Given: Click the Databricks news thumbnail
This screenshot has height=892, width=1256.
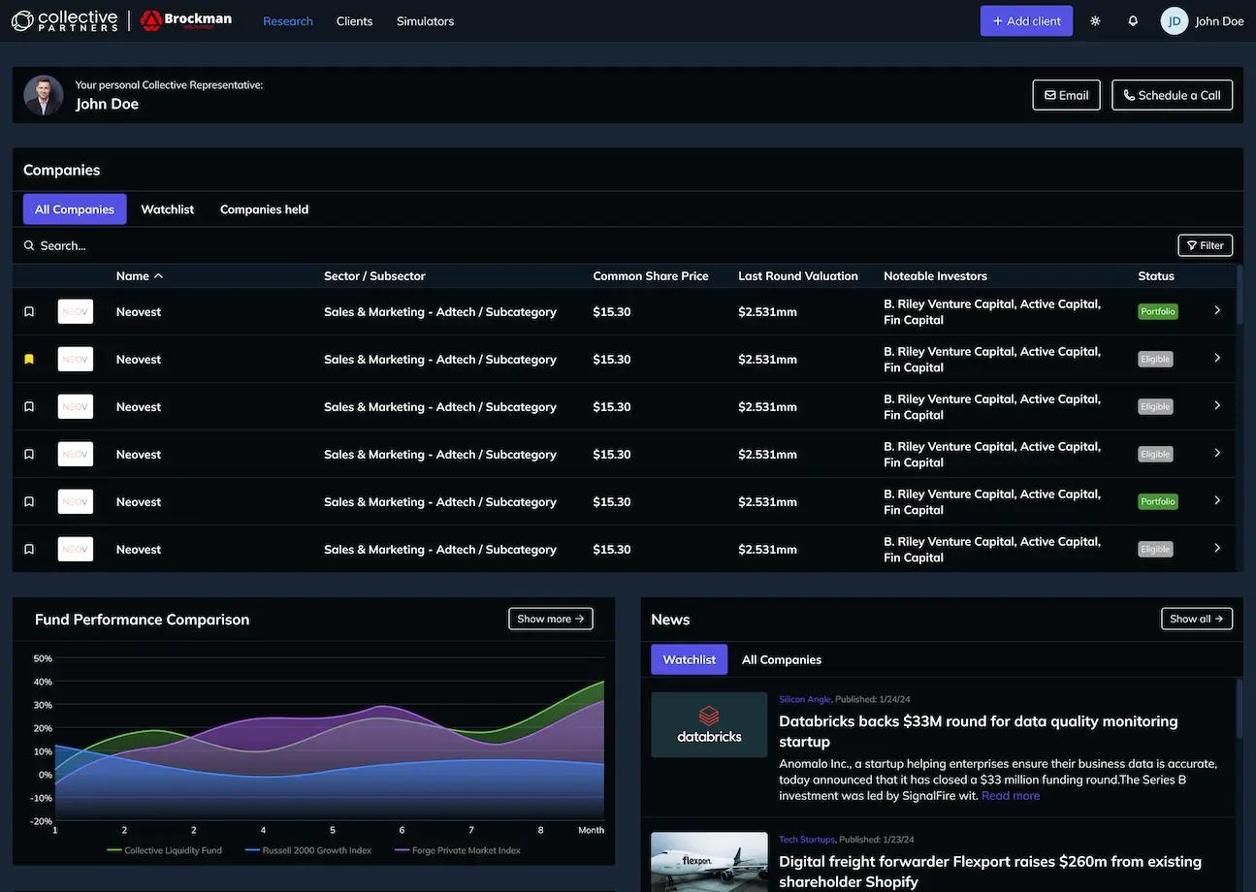Looking at the screenshot, I should coord(709,724).
